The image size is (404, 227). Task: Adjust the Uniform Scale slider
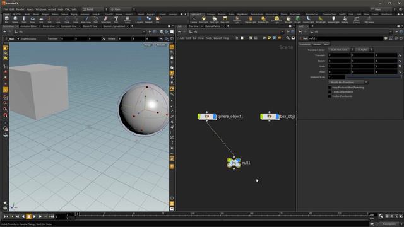(373, 77)
